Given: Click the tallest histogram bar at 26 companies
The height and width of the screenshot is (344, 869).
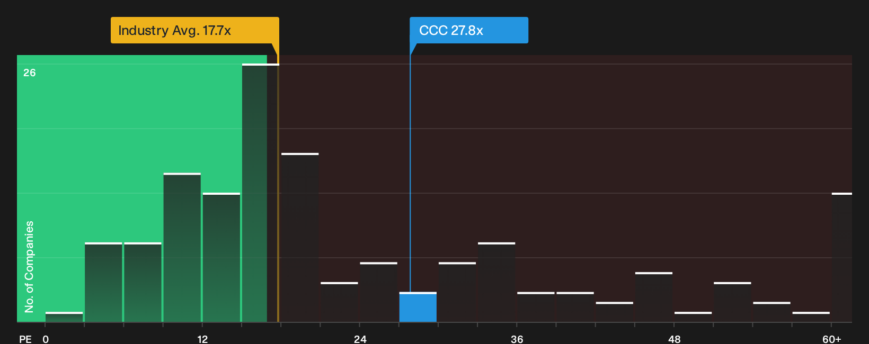Looking at the screenshot, I should 261,193.
